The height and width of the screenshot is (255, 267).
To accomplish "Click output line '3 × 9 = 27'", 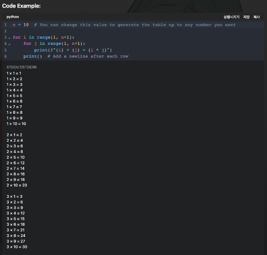I will [16, 241].
